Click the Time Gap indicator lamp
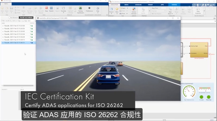The width and height of the screenshot is (217, 121). coord(209,97)
